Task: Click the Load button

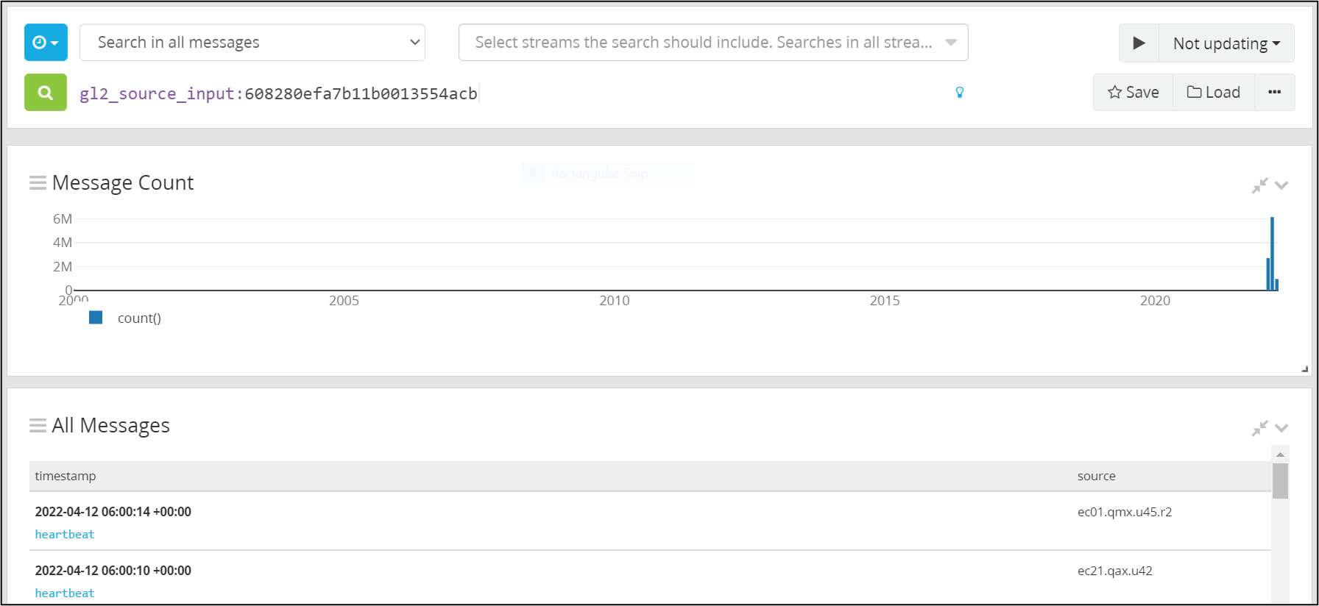Action: [1213, 92]
